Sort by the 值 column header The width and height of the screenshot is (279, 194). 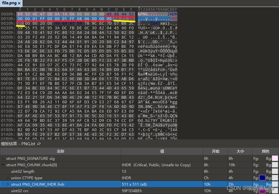(x=161, y=151)
